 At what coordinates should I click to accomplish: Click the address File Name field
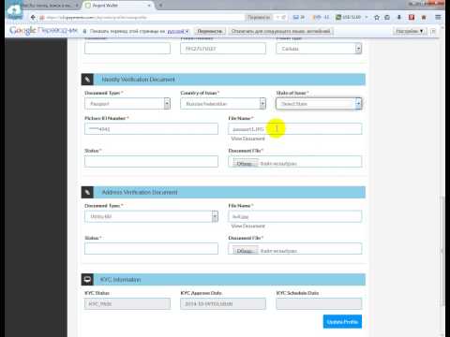point(295,216)
